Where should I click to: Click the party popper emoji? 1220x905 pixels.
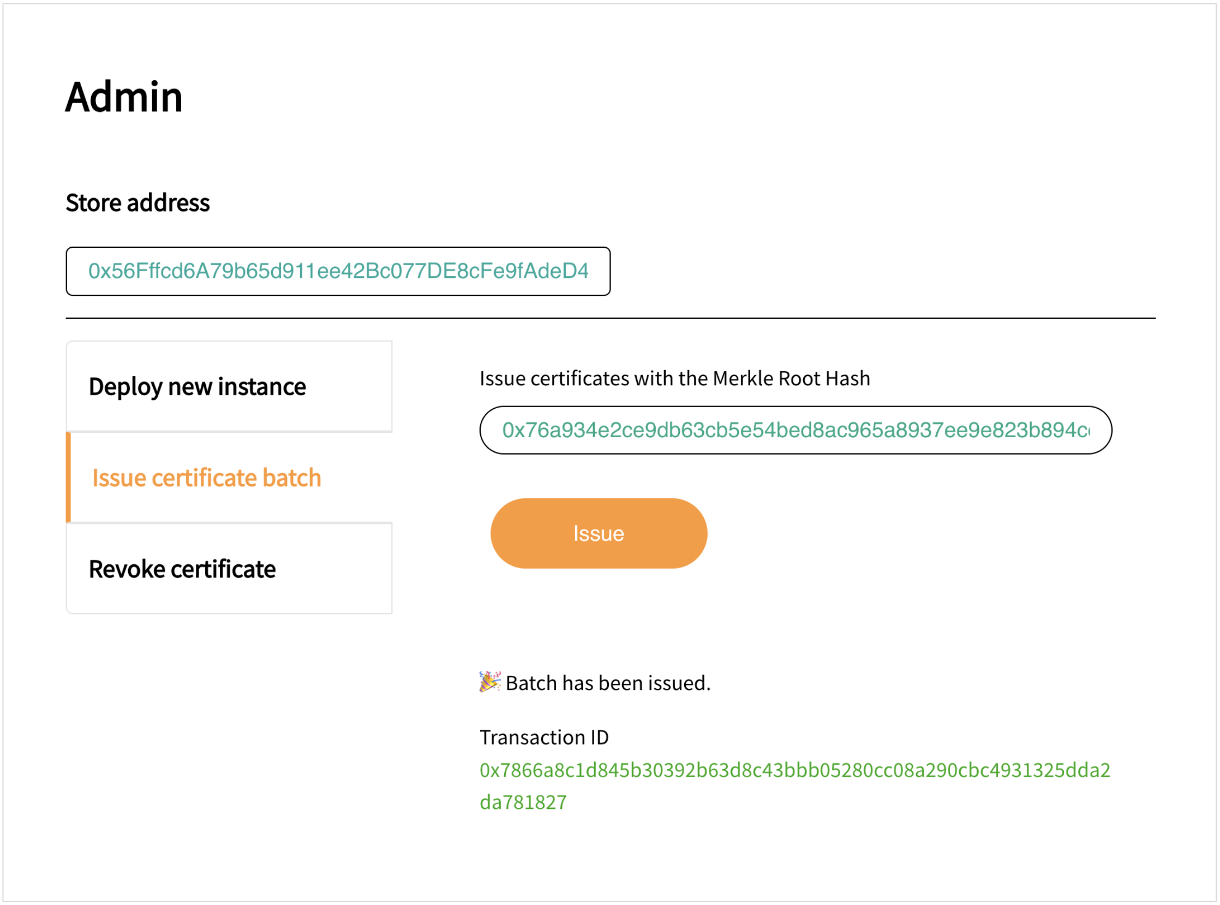[x=489, y=682]
